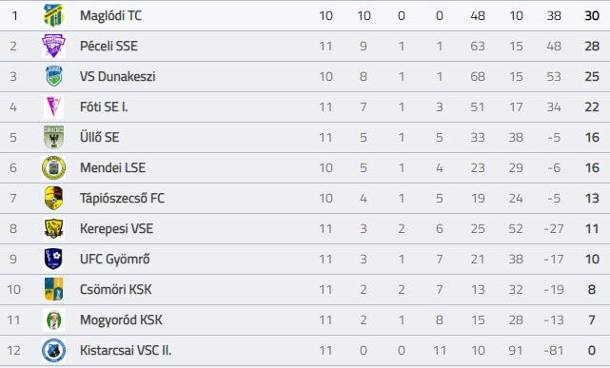Select the Mogyoród KSK team name

click(121, 320)
